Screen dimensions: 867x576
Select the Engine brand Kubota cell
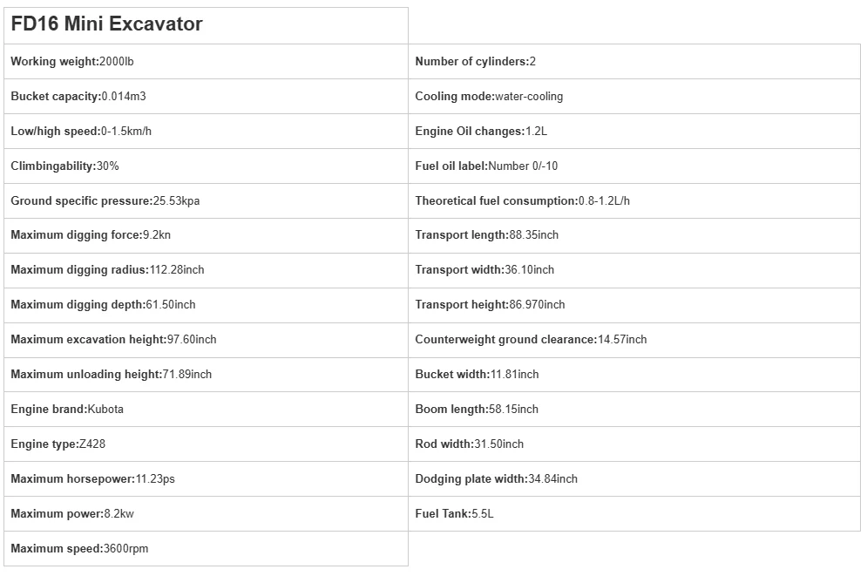click(x=67, y=410)
